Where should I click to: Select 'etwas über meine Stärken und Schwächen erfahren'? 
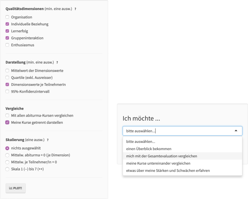coord(168,170)
